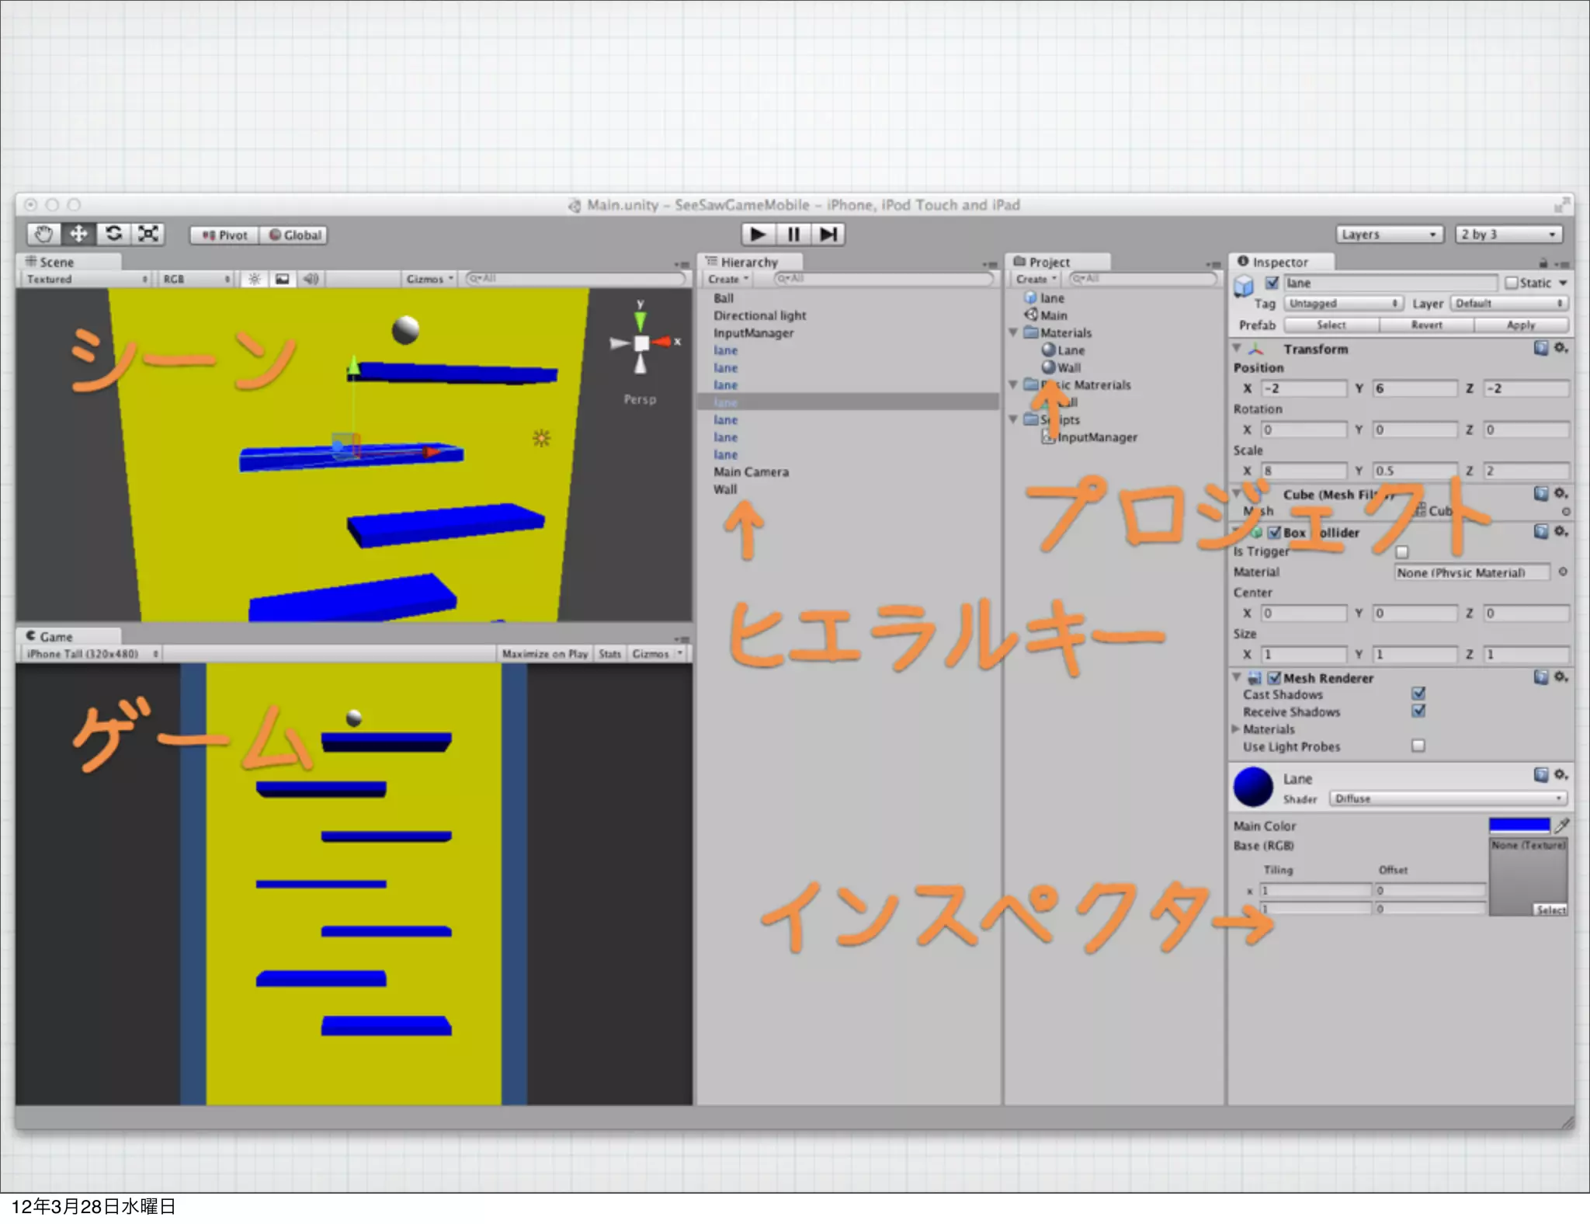Toggle the Static checkbox
This screenshot has height=1224, width=1590.
[1511, 283]
